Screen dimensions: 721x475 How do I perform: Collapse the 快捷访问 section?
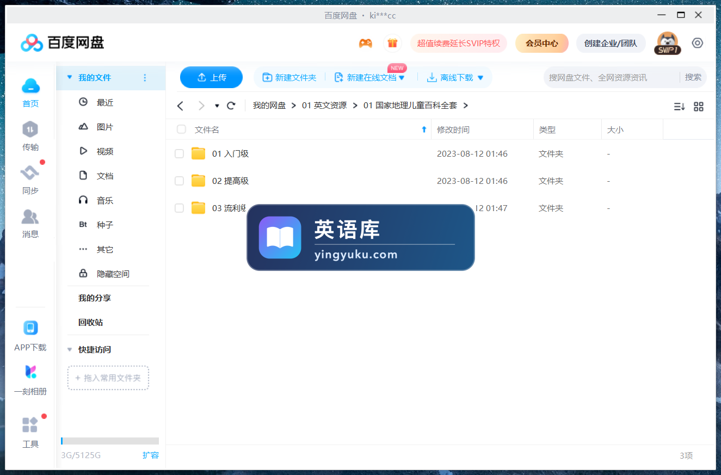pyautogui.click(x=69, y=349)
